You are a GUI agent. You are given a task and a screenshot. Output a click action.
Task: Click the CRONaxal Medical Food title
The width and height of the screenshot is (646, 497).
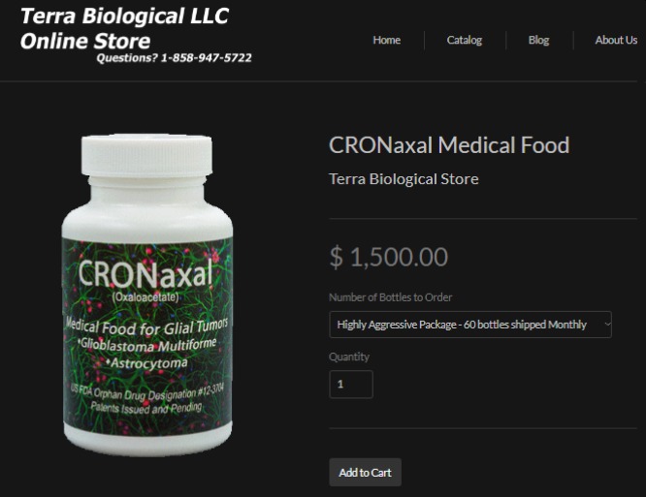tap(449, 145)
